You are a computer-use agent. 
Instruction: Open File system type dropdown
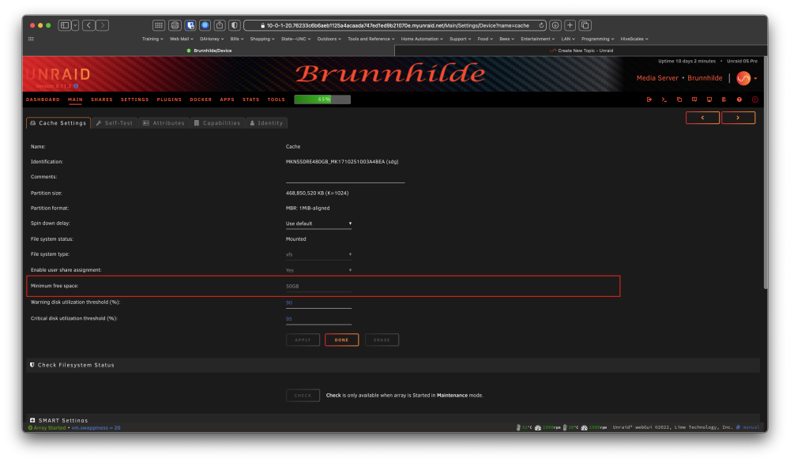(x=318, y=254)
